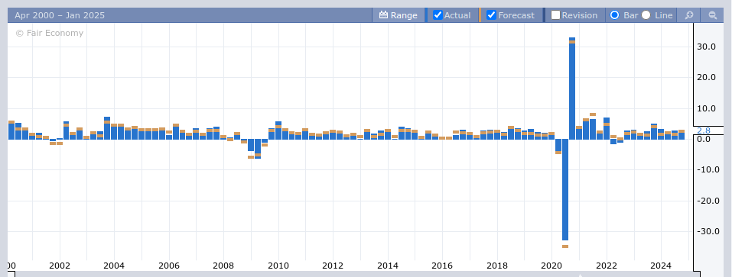Switch chart to Line radio option

click(646, 15)
